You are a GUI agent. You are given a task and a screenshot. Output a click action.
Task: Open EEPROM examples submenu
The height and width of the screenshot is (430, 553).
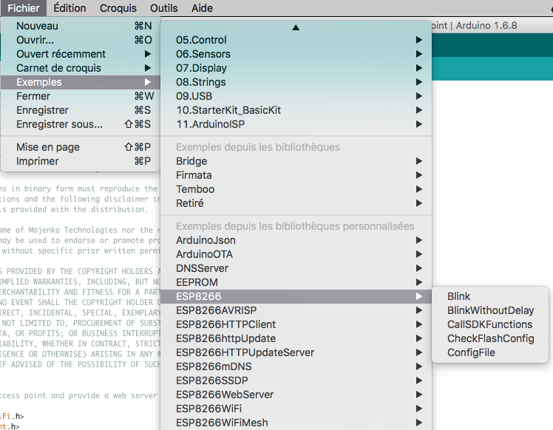click(x=296, y=282)
